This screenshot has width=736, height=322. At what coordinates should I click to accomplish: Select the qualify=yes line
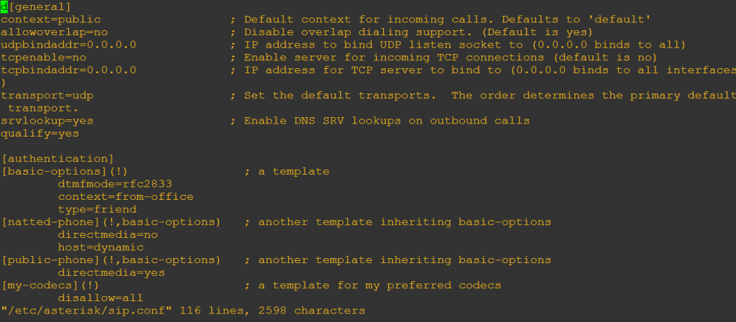click(40, 134)
